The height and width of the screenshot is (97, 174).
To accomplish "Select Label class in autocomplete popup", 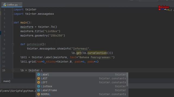I will coord(82,74).
